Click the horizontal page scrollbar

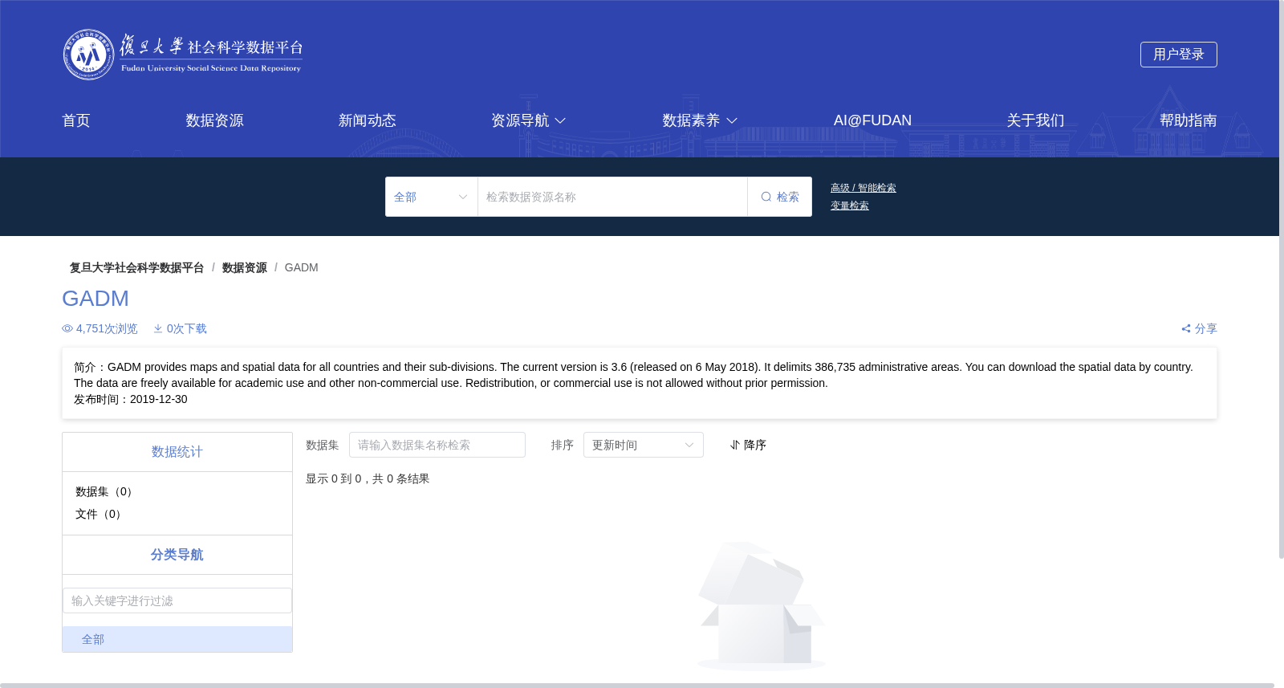[x=637, y=686]
